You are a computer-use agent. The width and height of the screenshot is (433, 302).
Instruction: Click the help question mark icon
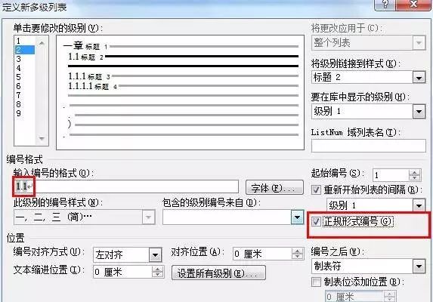click(385, 5)
